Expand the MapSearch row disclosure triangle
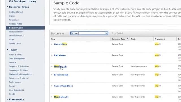 click(52, 66)
